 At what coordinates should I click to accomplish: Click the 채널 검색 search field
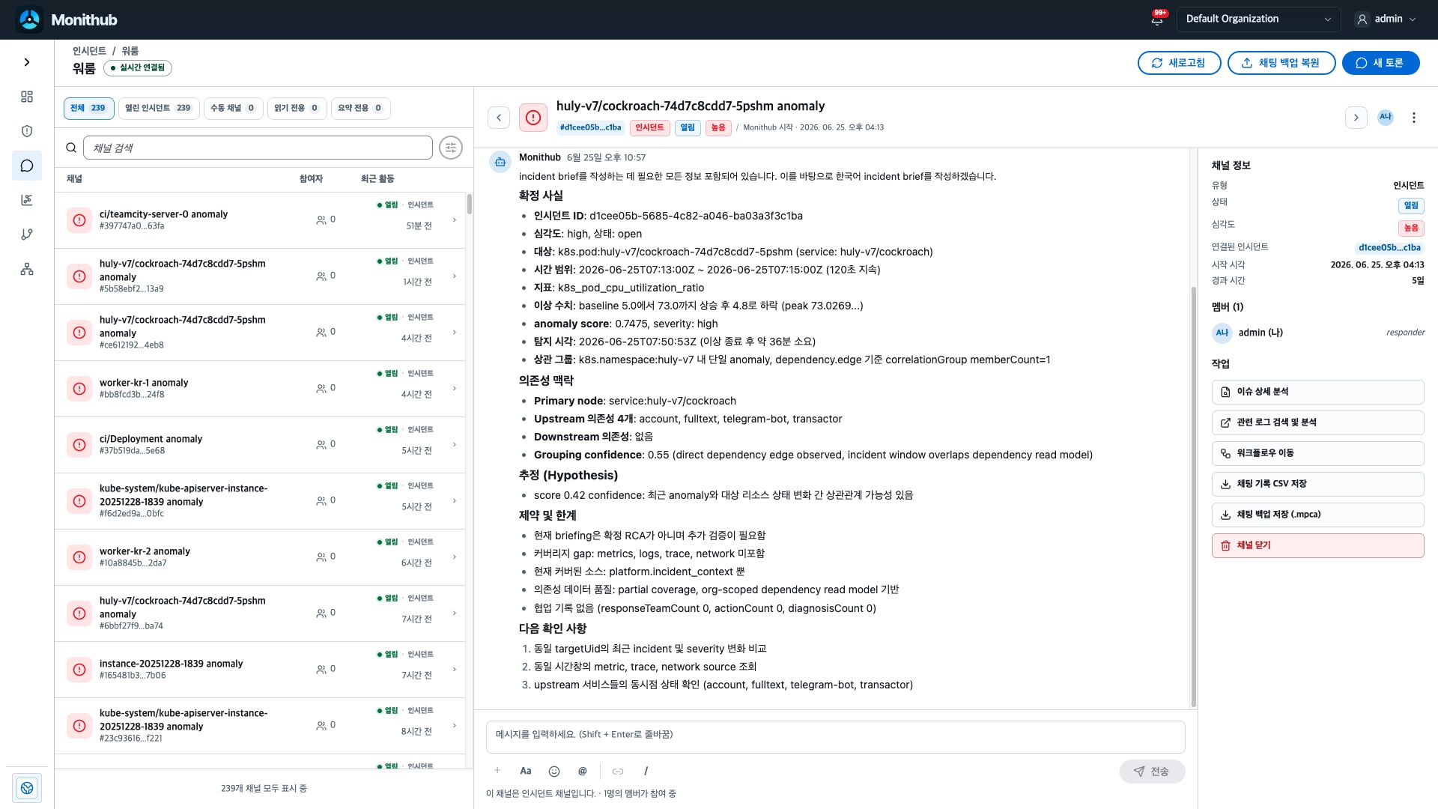(258, 148)
